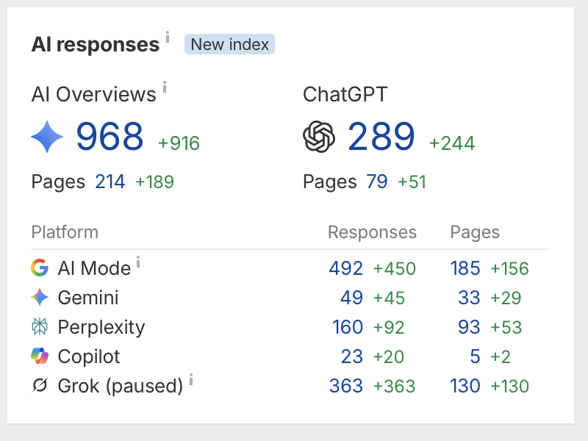The image size is (588, 441).
Task: Click the info icon beside Grok (paused)
Action: click(x=191, y=379)
